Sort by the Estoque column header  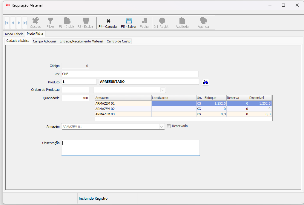pos(214,98)
